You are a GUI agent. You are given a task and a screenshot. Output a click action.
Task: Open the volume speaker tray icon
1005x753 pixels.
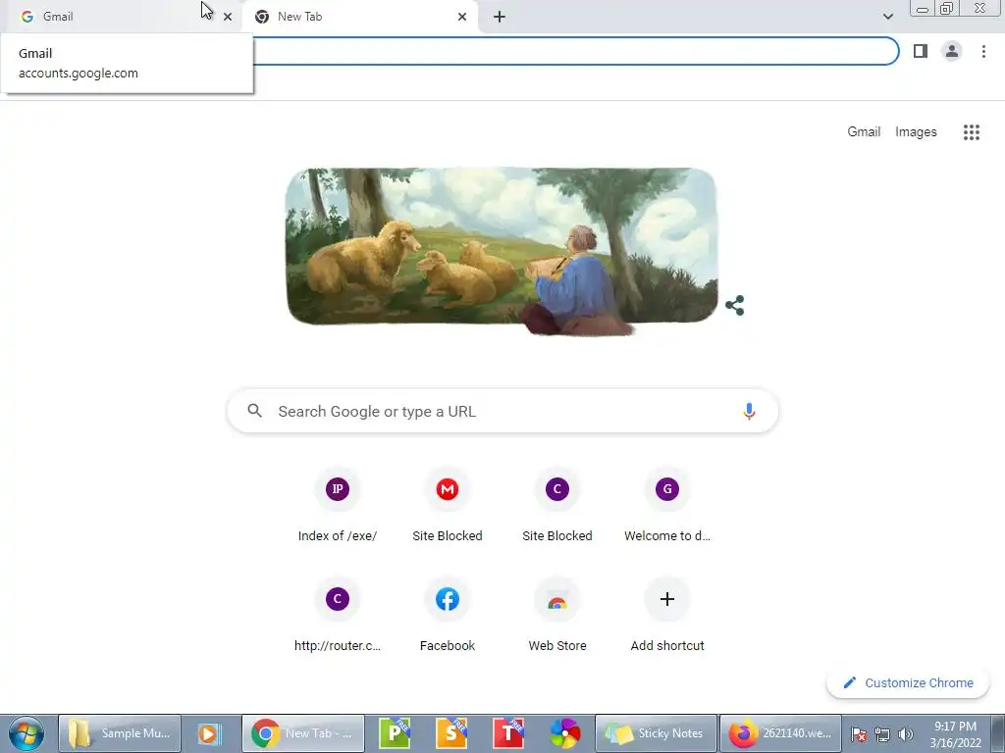tap(905, 734)
